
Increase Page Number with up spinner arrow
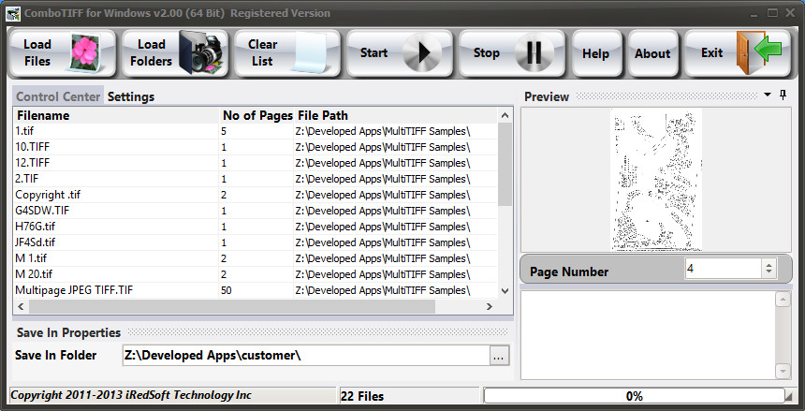pos(768,265)
